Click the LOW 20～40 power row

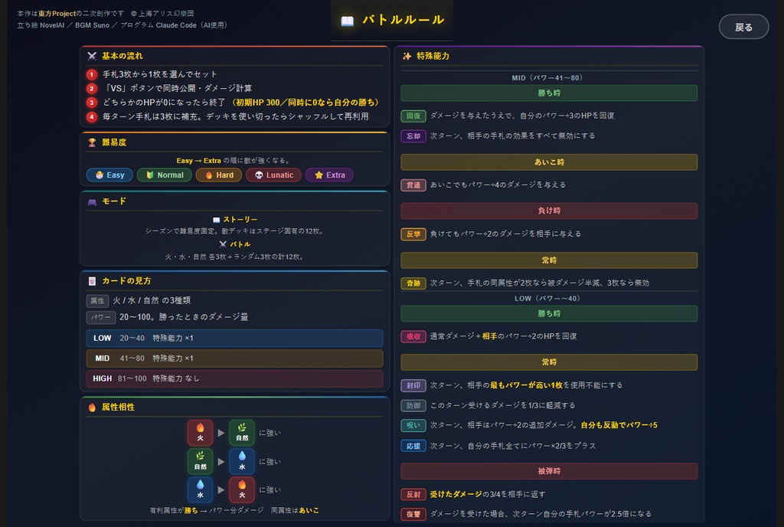234,338
